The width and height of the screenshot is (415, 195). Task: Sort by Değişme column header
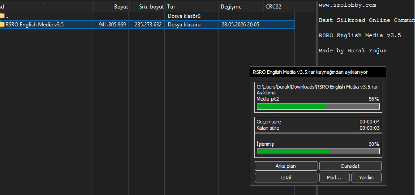[231, 7]
